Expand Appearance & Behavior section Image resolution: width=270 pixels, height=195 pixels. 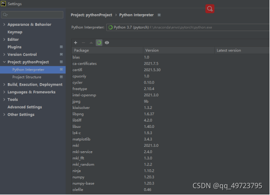(4, 25)
